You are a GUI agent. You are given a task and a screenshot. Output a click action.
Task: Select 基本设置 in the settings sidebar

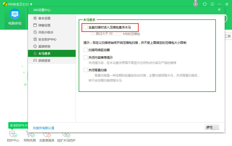[45, 18]
